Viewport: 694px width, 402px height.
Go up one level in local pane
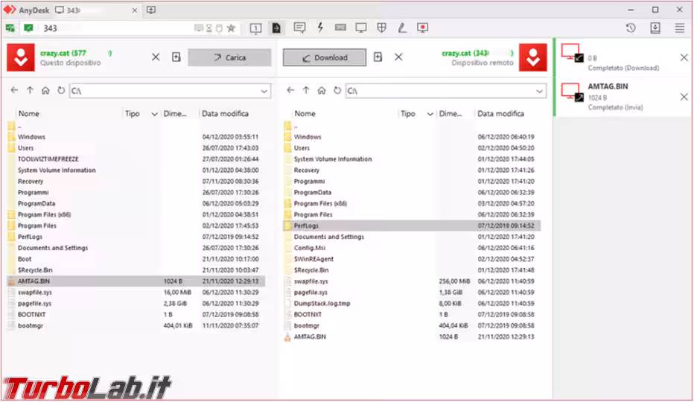(x=30, y=90)
